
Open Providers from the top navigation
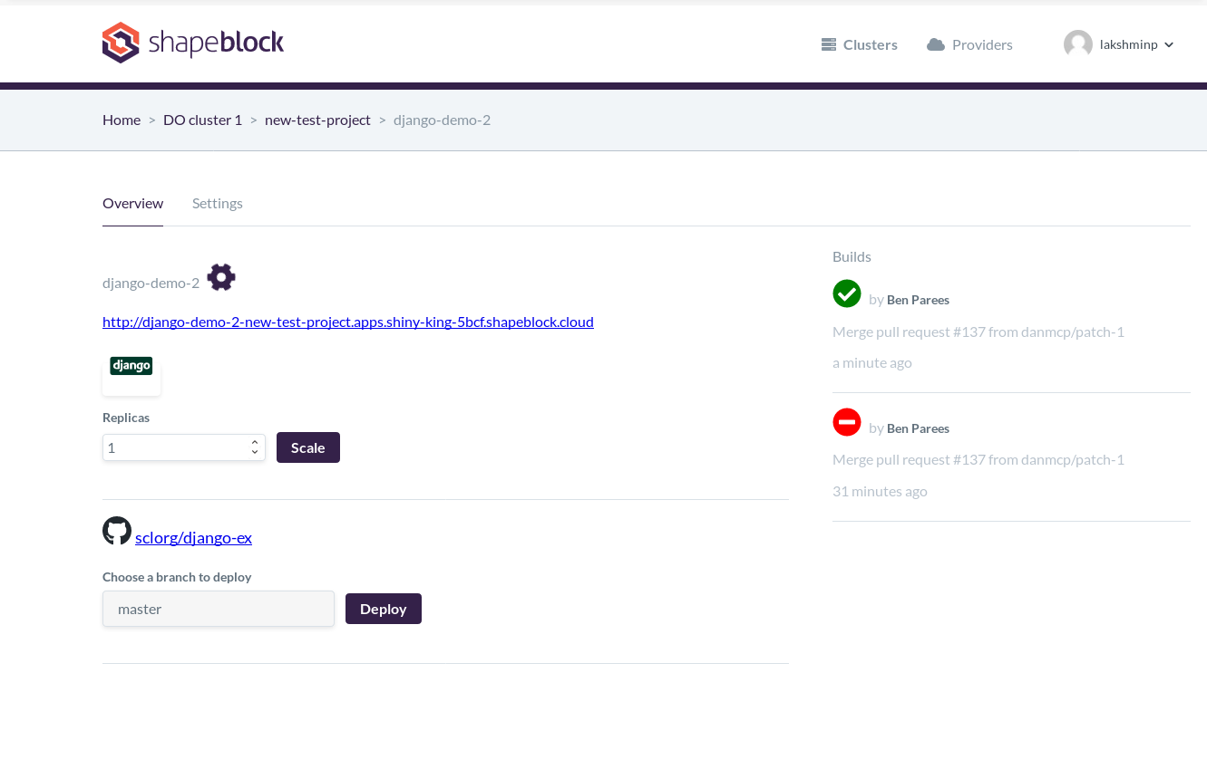(970, 44)
